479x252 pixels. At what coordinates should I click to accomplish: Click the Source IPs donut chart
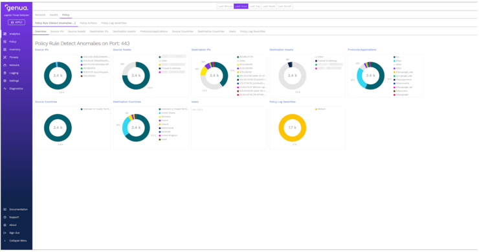58,76
